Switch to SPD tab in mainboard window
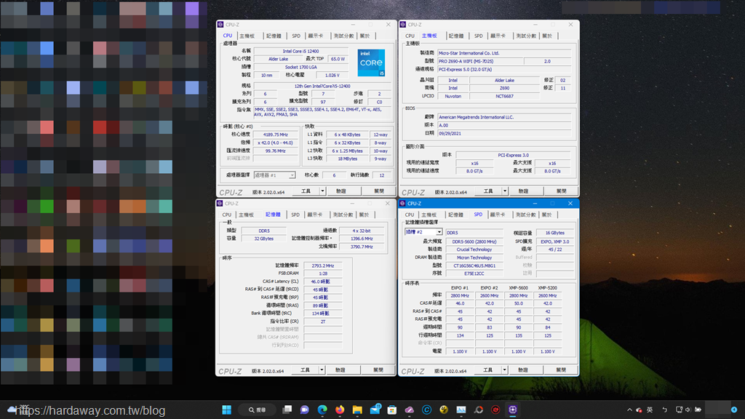The image size is (745, 419). pos(479,36)
